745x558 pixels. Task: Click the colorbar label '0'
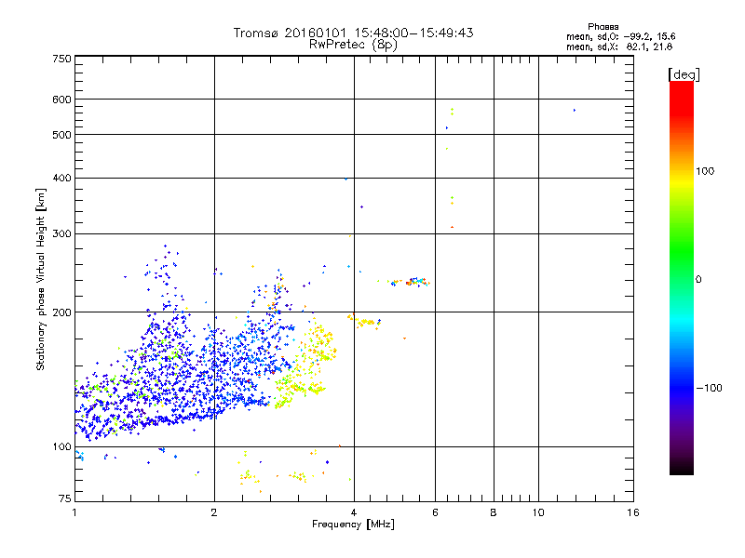[698, 280]
